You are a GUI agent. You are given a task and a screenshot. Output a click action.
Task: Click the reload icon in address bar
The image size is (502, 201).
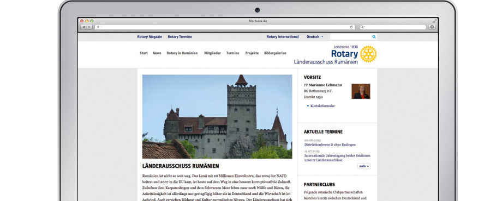click(351, 27)
